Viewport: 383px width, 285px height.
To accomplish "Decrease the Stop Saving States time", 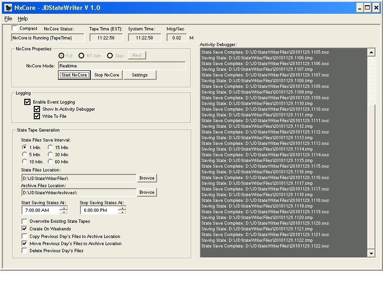I will (122, 212).
